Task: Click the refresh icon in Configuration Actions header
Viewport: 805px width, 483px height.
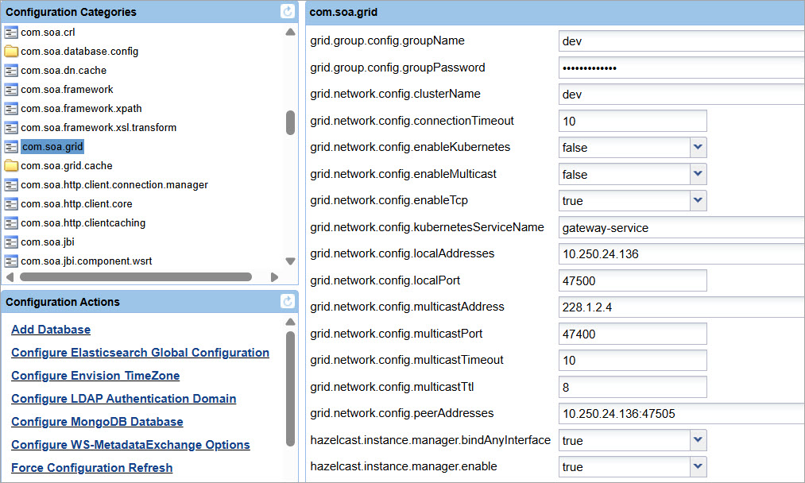Action: 288,302
